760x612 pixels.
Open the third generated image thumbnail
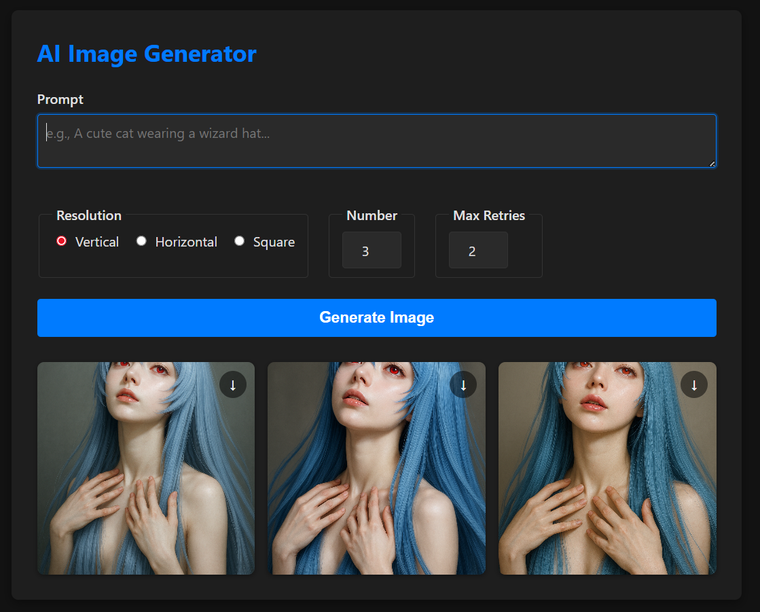(x=607, y=468)
